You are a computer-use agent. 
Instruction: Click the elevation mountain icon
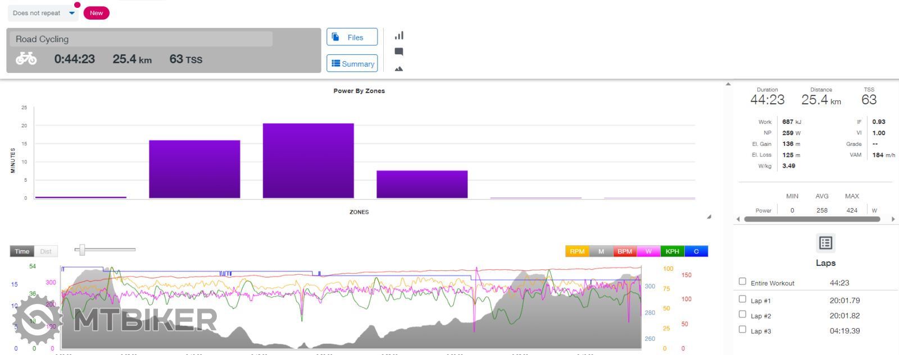click(399, 69)
